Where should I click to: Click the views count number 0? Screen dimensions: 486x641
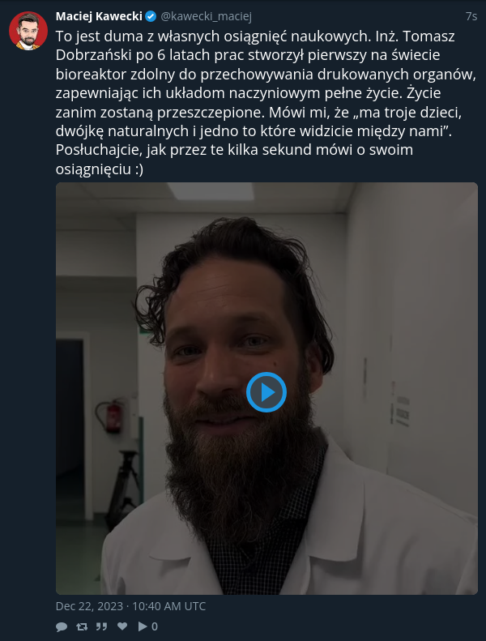pyautogui.click(x=155, y=626)
